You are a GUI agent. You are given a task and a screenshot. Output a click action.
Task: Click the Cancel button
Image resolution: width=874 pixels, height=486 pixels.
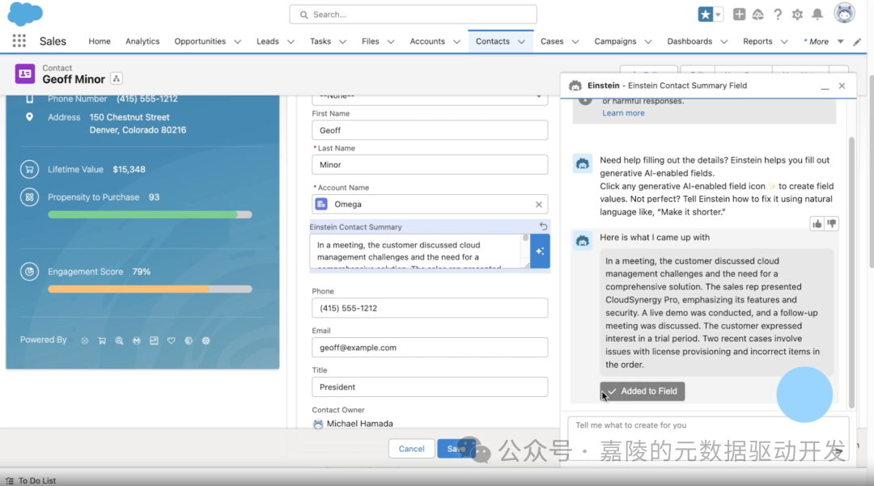click(x=411, y=449)
